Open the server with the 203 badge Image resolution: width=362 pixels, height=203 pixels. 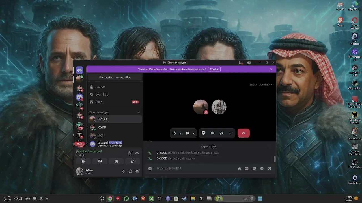[x=79, y=126]
